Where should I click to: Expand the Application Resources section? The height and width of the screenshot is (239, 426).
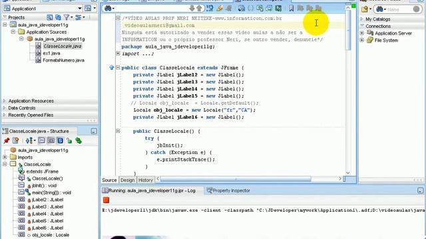click(5, 101)
